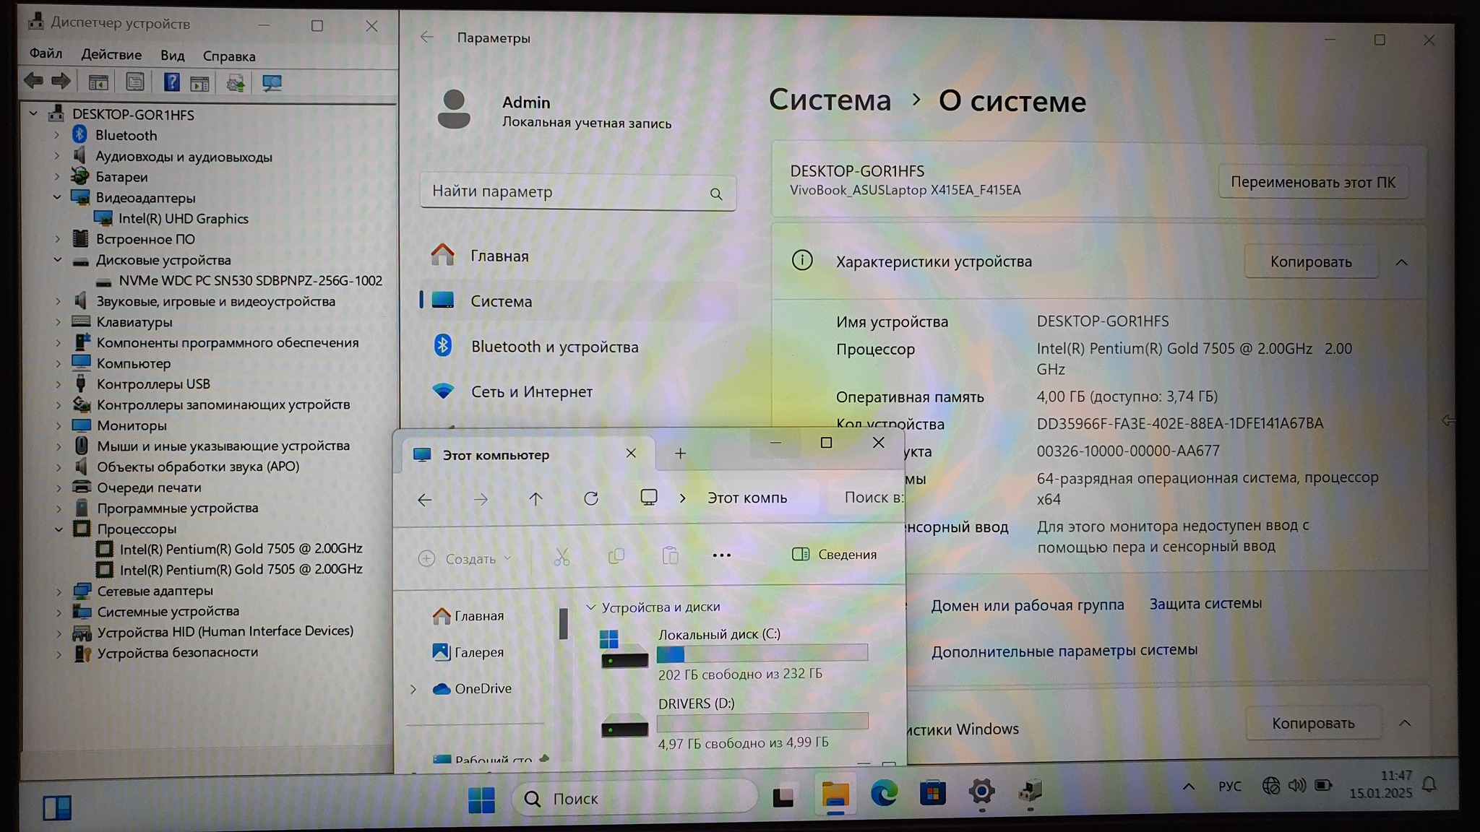Open Microsoft Edge from the taskbar

[x=884, y=794]
